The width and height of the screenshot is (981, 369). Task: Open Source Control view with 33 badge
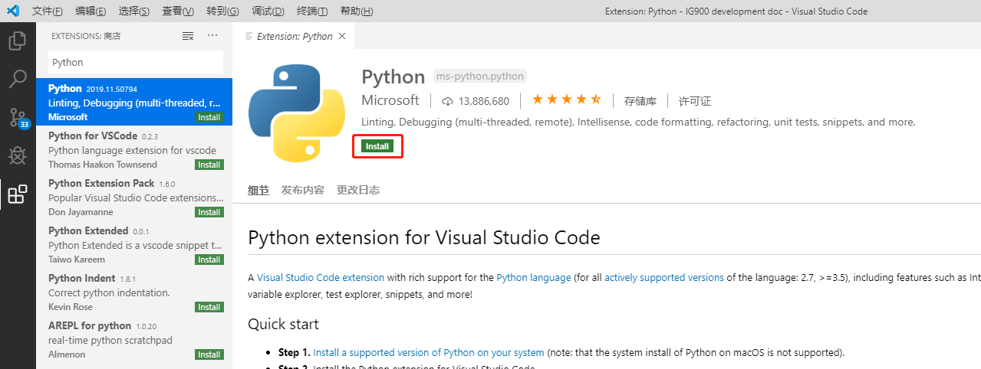click(18, 118)
